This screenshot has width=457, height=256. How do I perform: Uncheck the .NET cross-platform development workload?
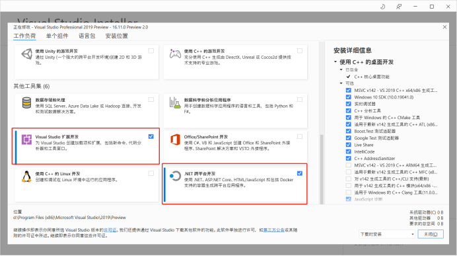tap(300, 173)
